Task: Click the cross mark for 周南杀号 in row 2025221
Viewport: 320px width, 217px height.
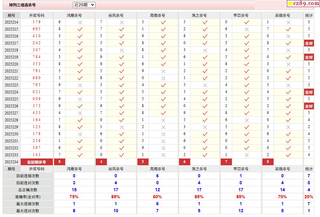Action: [163, 71]
